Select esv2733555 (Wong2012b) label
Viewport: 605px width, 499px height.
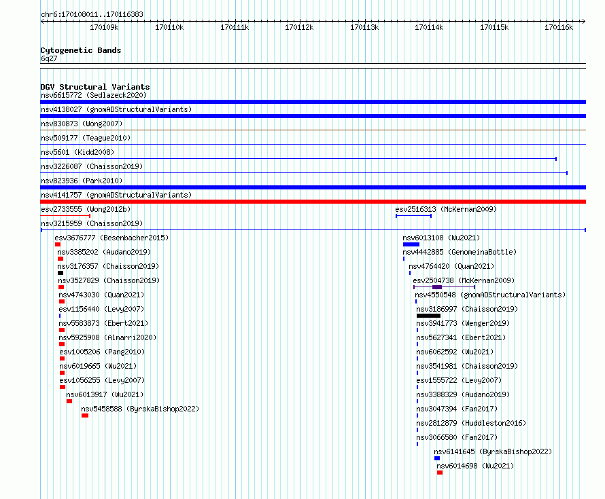[x=86, y=209]
